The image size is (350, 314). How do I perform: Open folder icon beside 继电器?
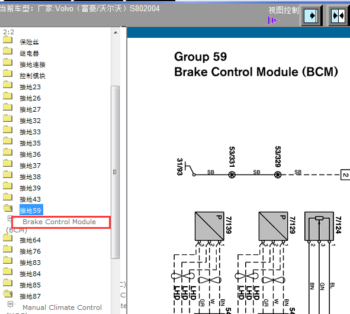coord(8,51)
